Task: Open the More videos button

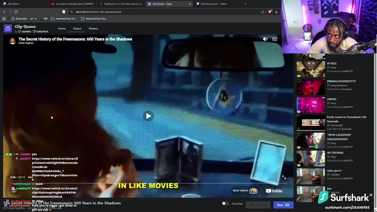Action: (x=245, y=191)
